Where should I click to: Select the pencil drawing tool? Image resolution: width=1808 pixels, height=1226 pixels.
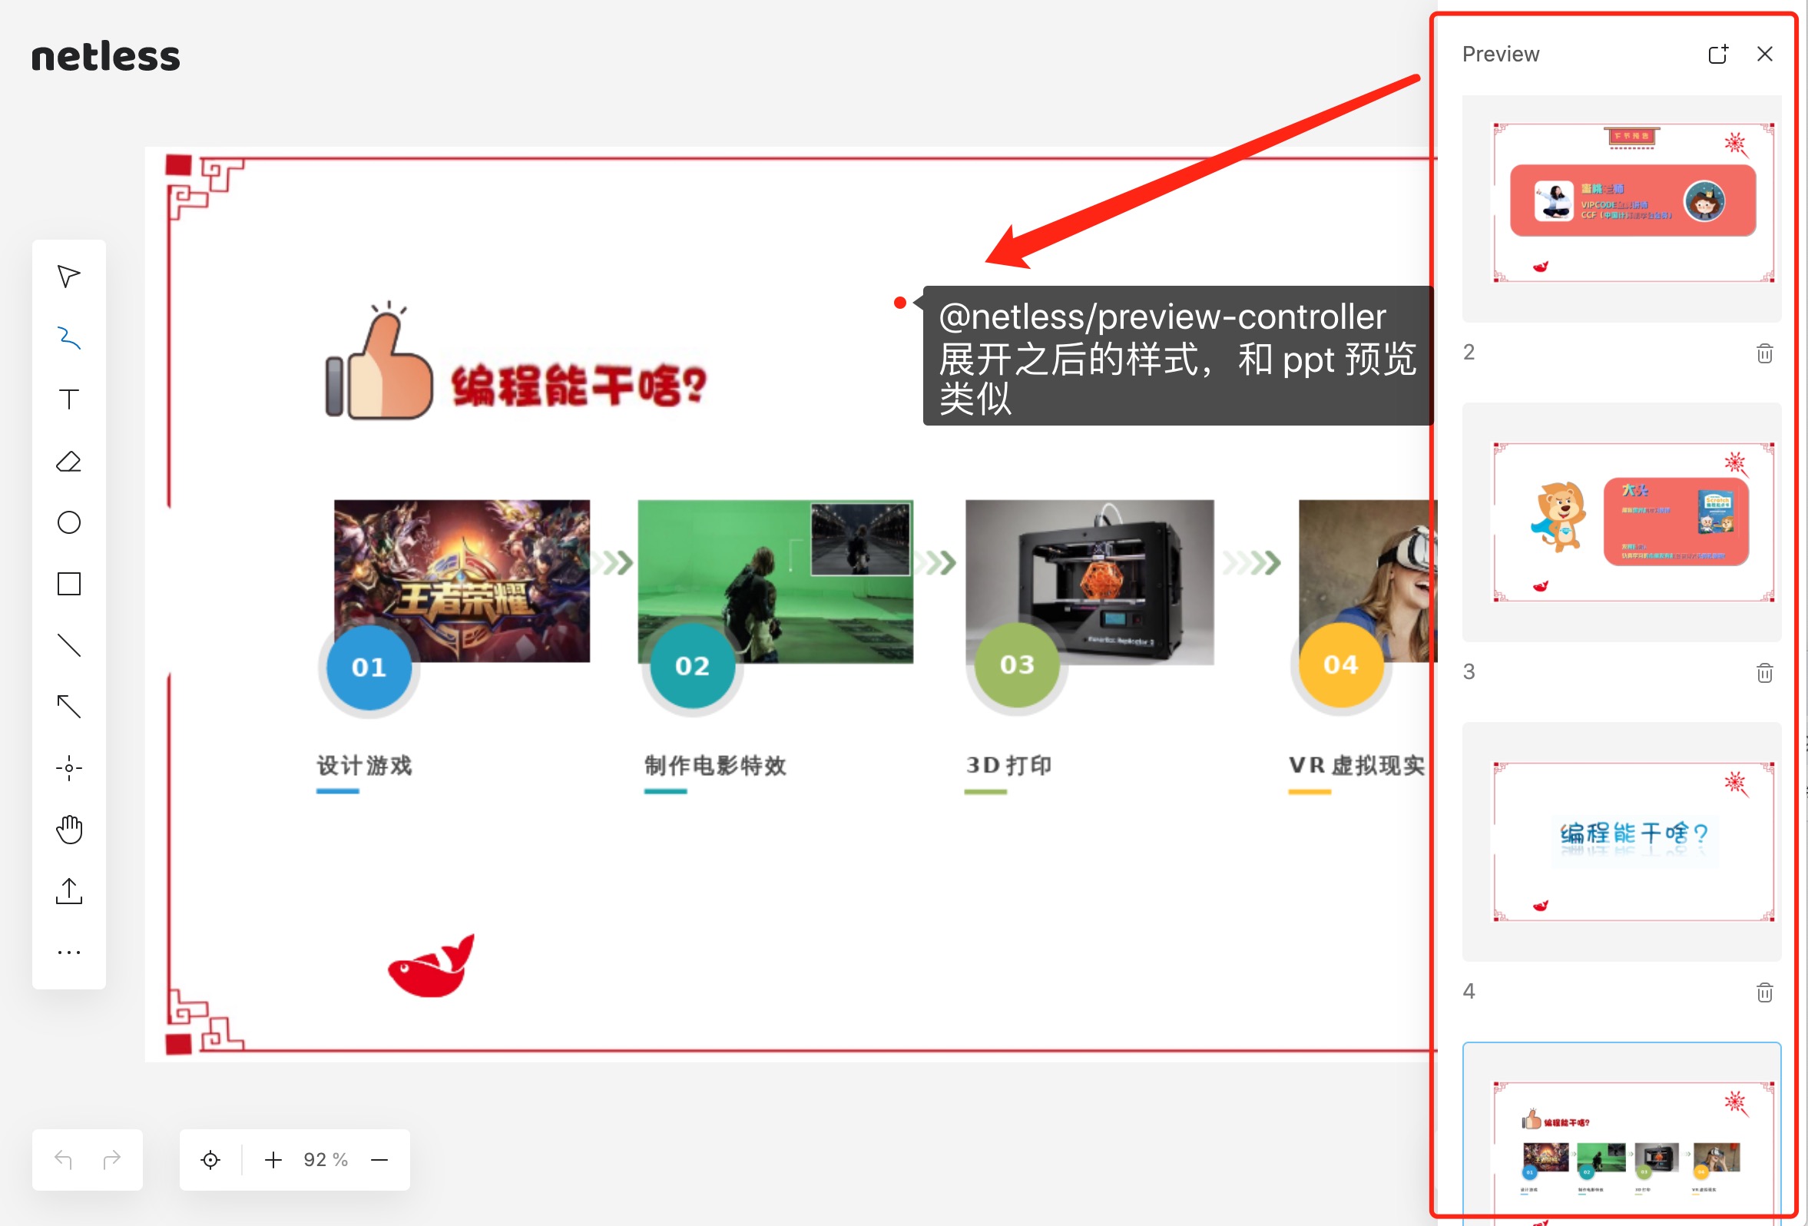click(68, 338)
